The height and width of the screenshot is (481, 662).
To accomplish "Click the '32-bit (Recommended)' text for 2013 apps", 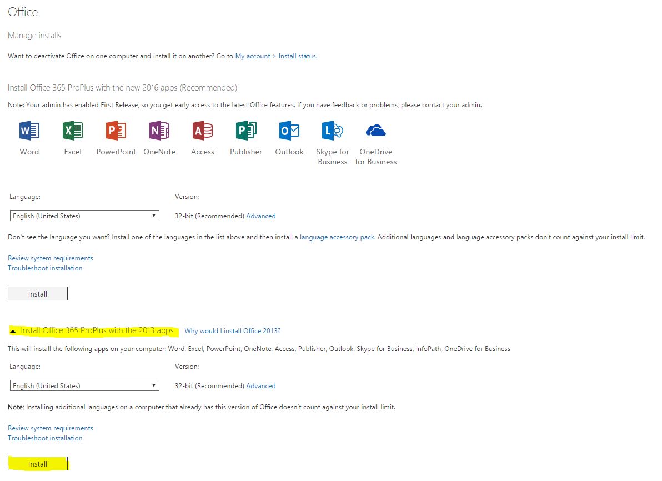I will (x=209, y=386).
